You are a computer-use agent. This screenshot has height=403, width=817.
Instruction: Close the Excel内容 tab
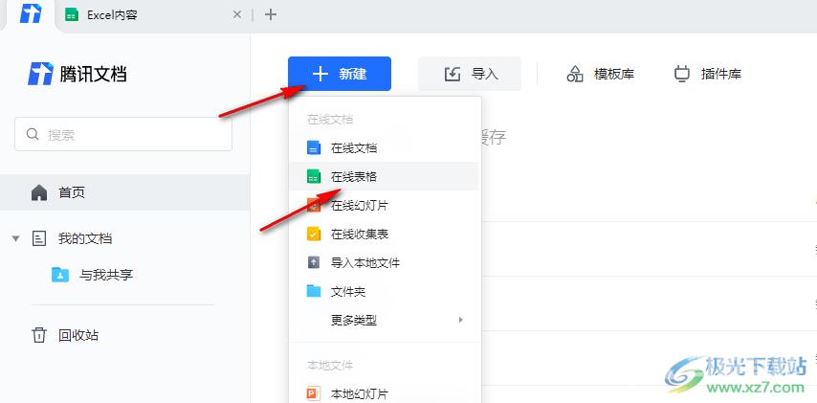coord(236,15)
